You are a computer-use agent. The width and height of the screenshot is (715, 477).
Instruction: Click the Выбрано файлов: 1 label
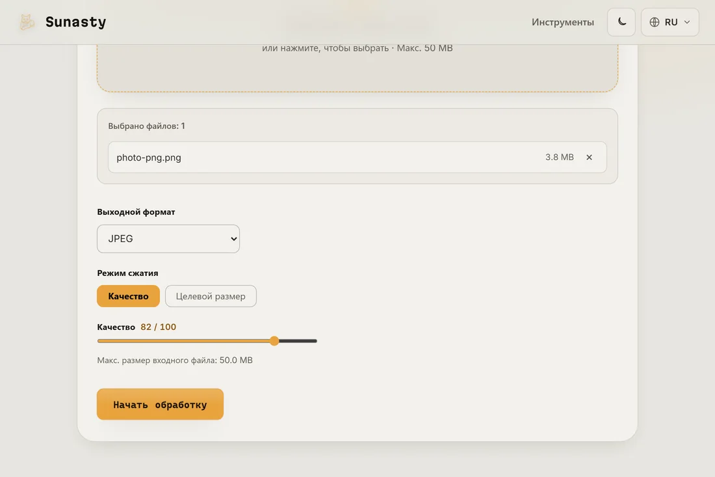(146, 126)
